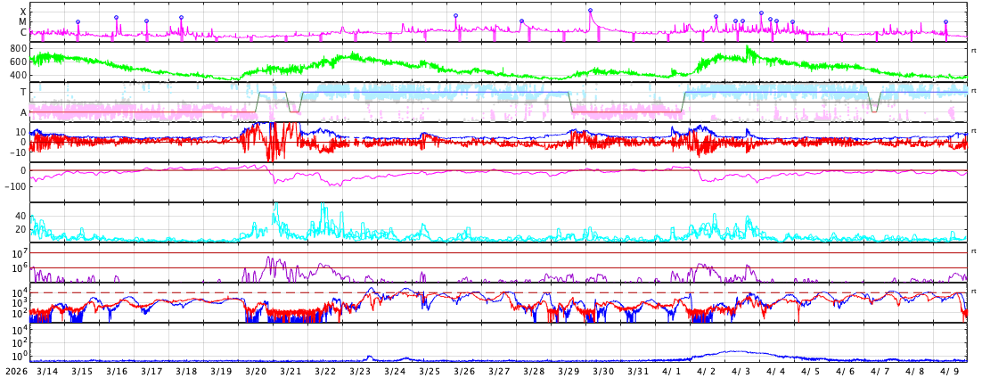Click the '4/ 9' date label
Viewport: 982px width, 378px height.
[x=949, y=371]
